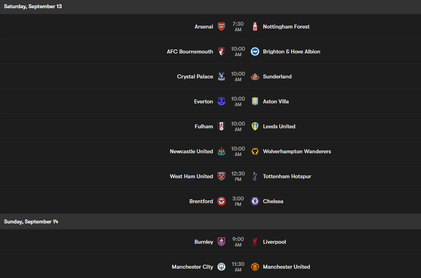Click the Leeds United team name
Viewport: 421px width, 278px height.
point(279,126)
